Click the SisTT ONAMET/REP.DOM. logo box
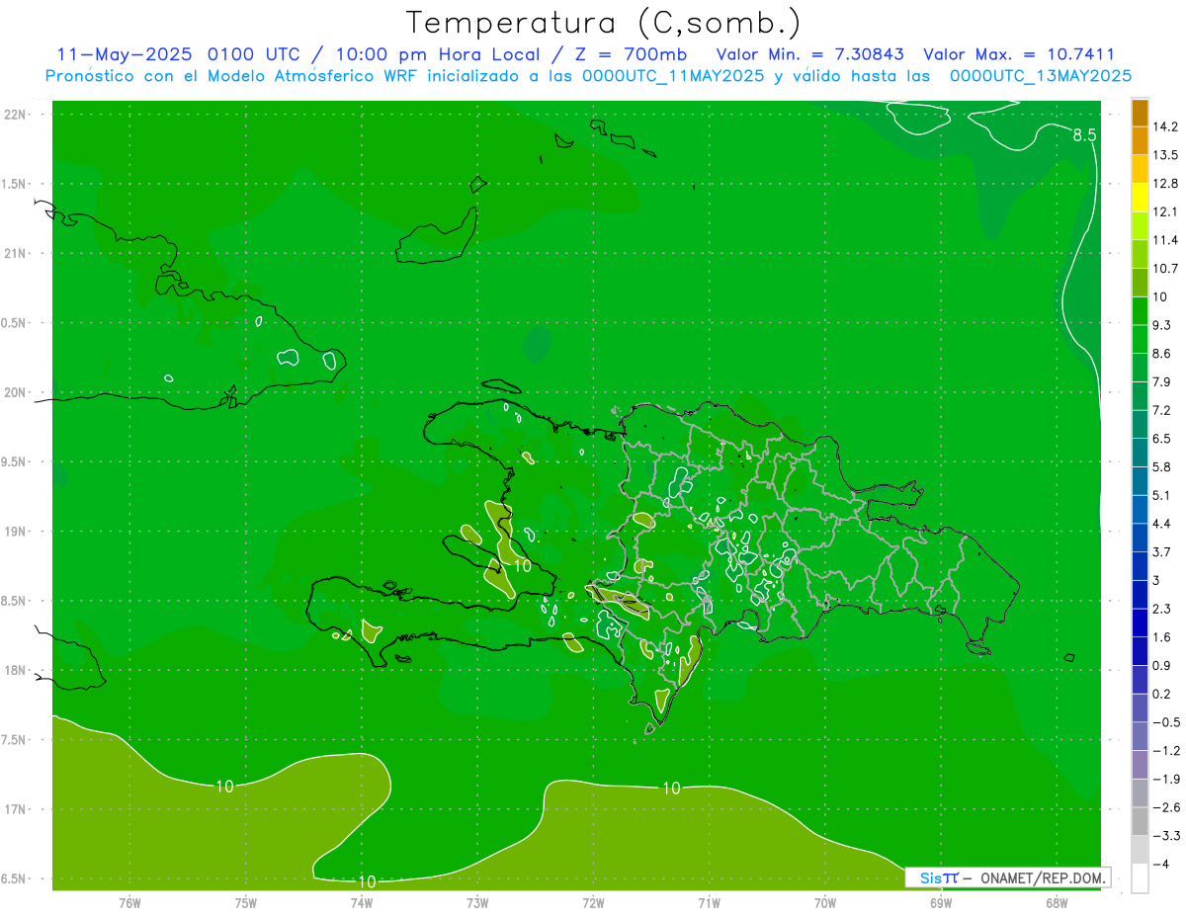This screenshot has width=1186, height=916. click(x=1007, y=877)
